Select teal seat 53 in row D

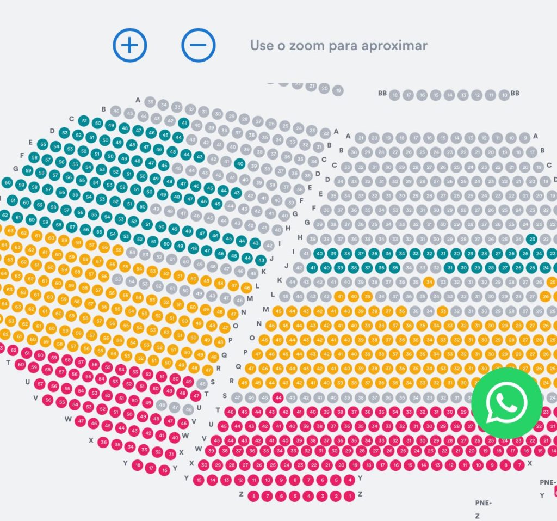tap(65, 132)
